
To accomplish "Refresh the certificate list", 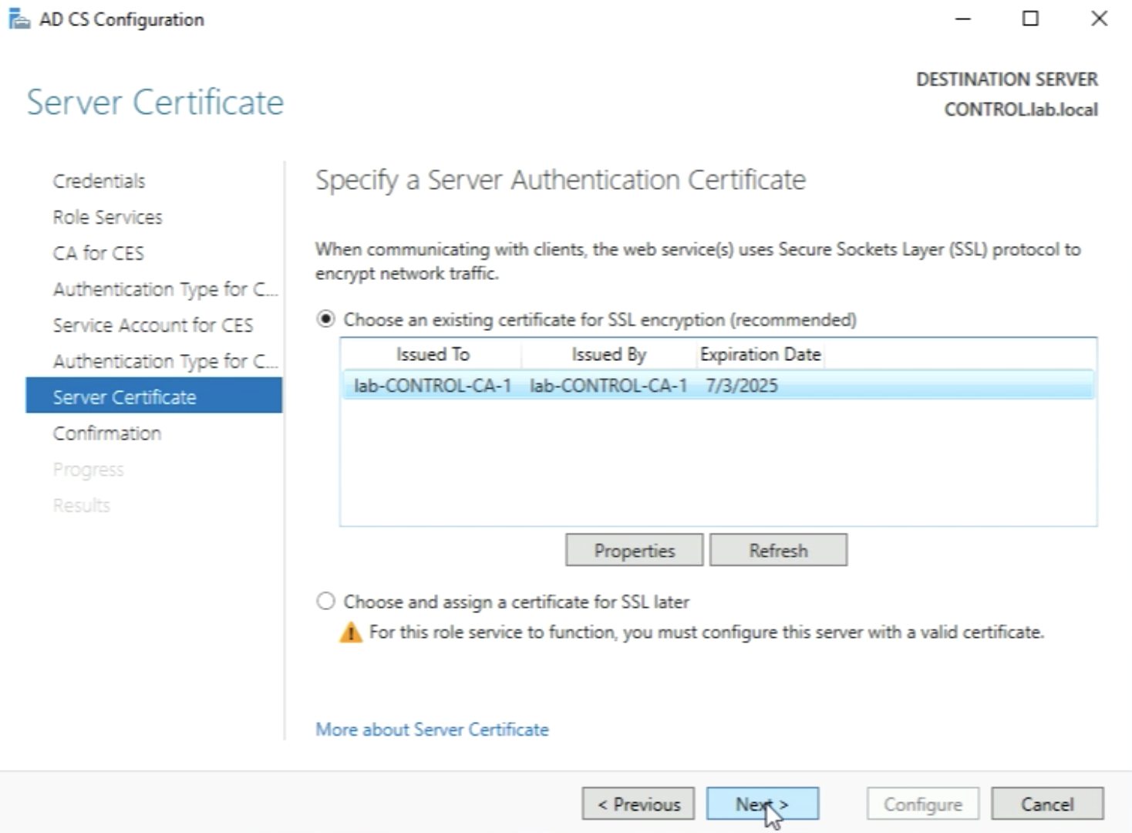I will click(x=778, y=551).
